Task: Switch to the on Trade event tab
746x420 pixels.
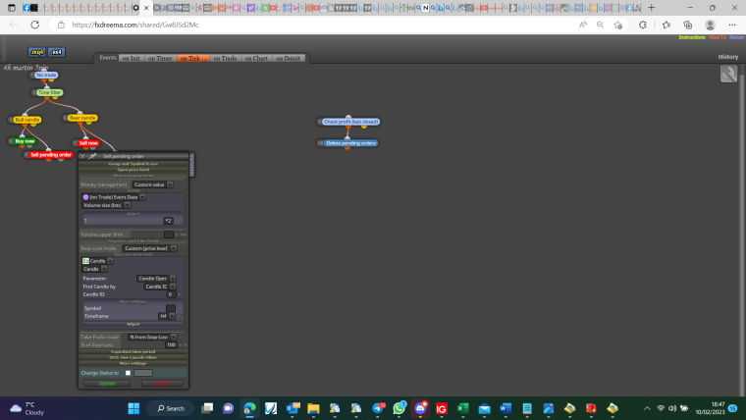Action: tap(225, 58)
